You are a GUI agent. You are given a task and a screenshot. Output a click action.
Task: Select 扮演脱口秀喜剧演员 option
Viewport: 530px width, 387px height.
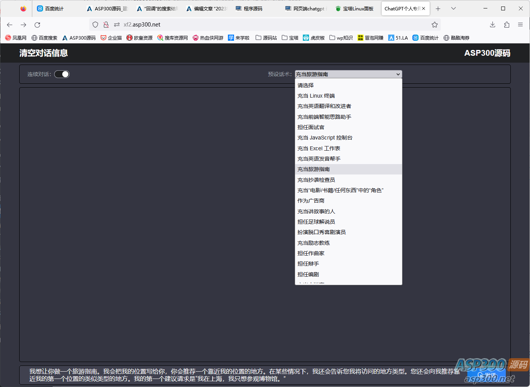click(348, 232)
